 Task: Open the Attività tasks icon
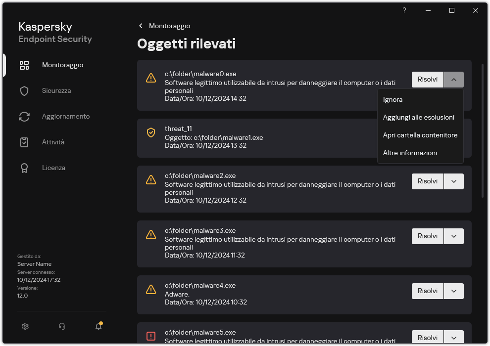coord(24,142)
